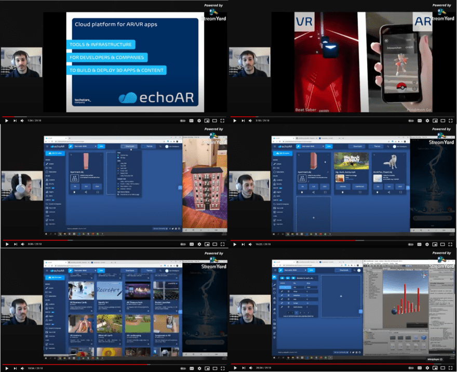Image resolution: width=457 pixels, height=372 pixels.
Task: Seek on progress bar of 26:34 player
Action: tap(342, 364)
